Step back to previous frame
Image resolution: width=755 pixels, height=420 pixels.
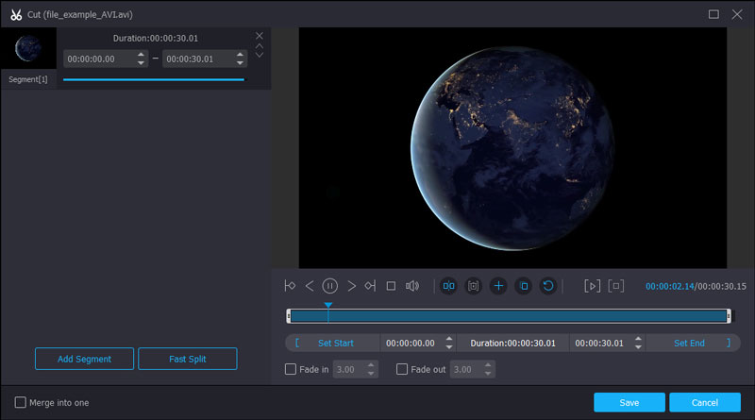(x=310, y=285)
